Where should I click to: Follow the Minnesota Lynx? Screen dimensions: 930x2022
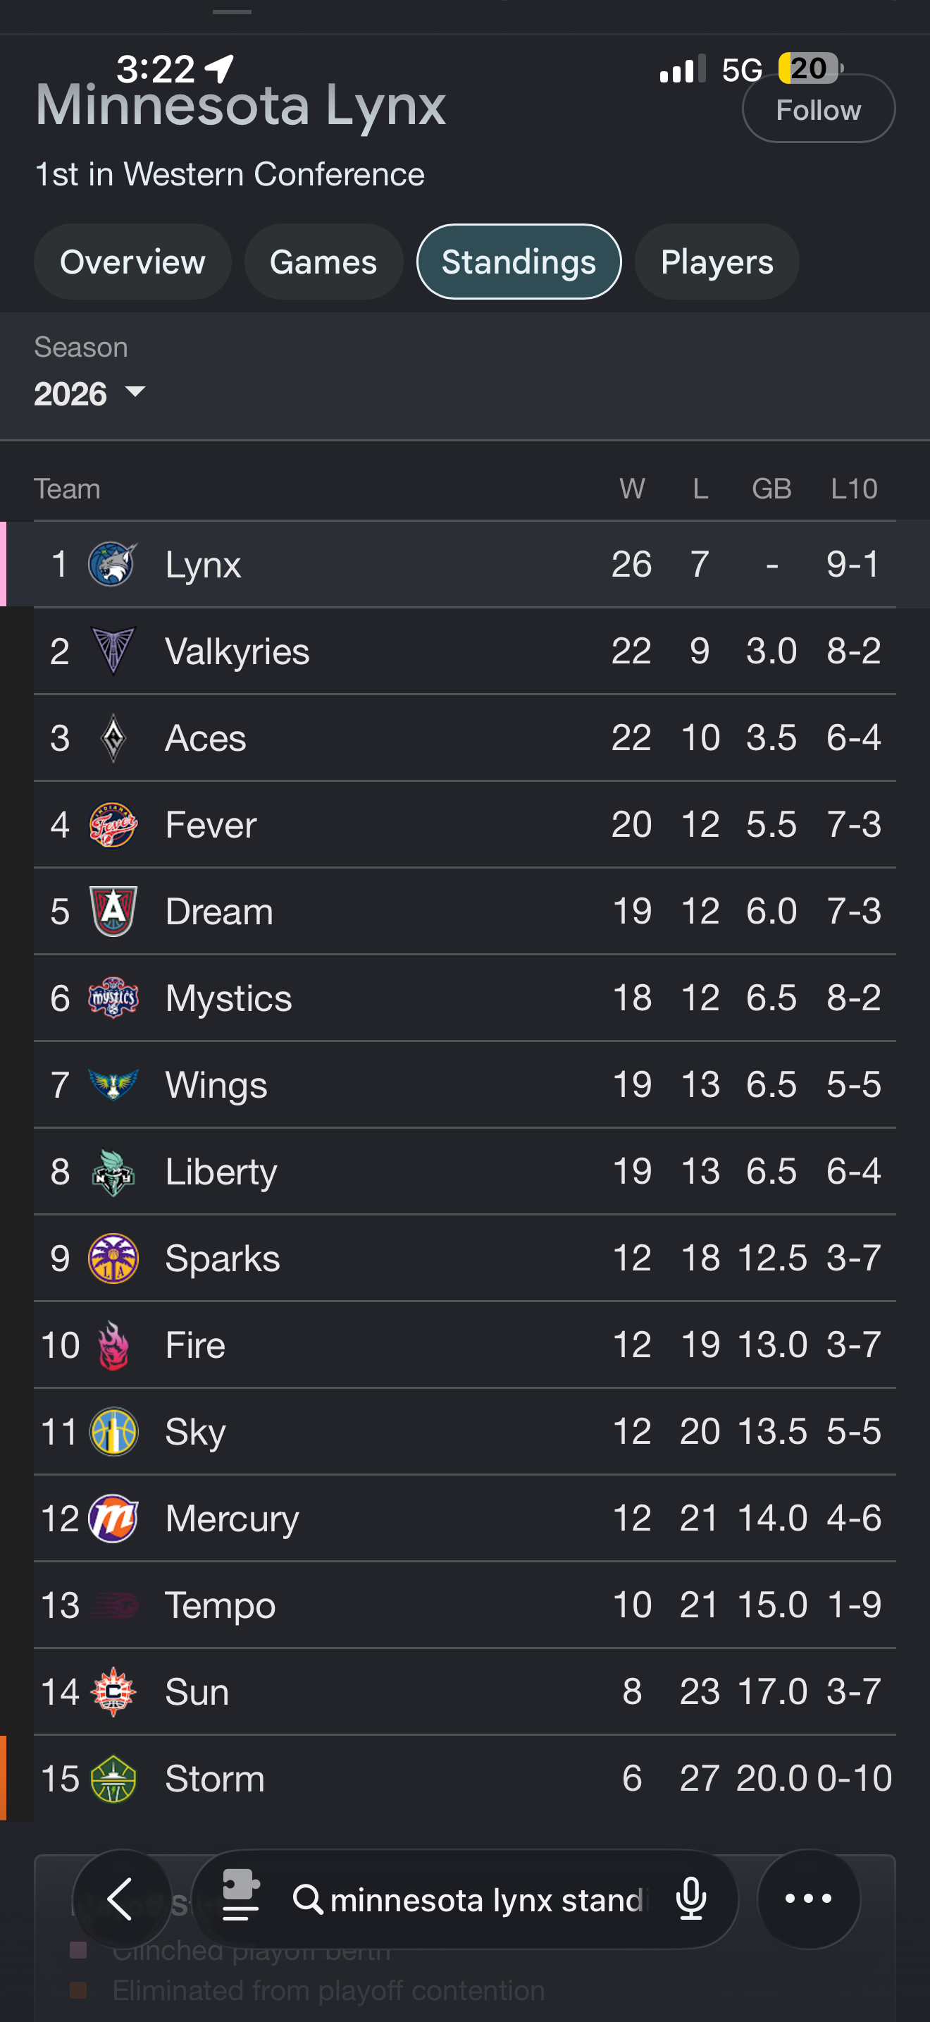click(x=818, y=109)
